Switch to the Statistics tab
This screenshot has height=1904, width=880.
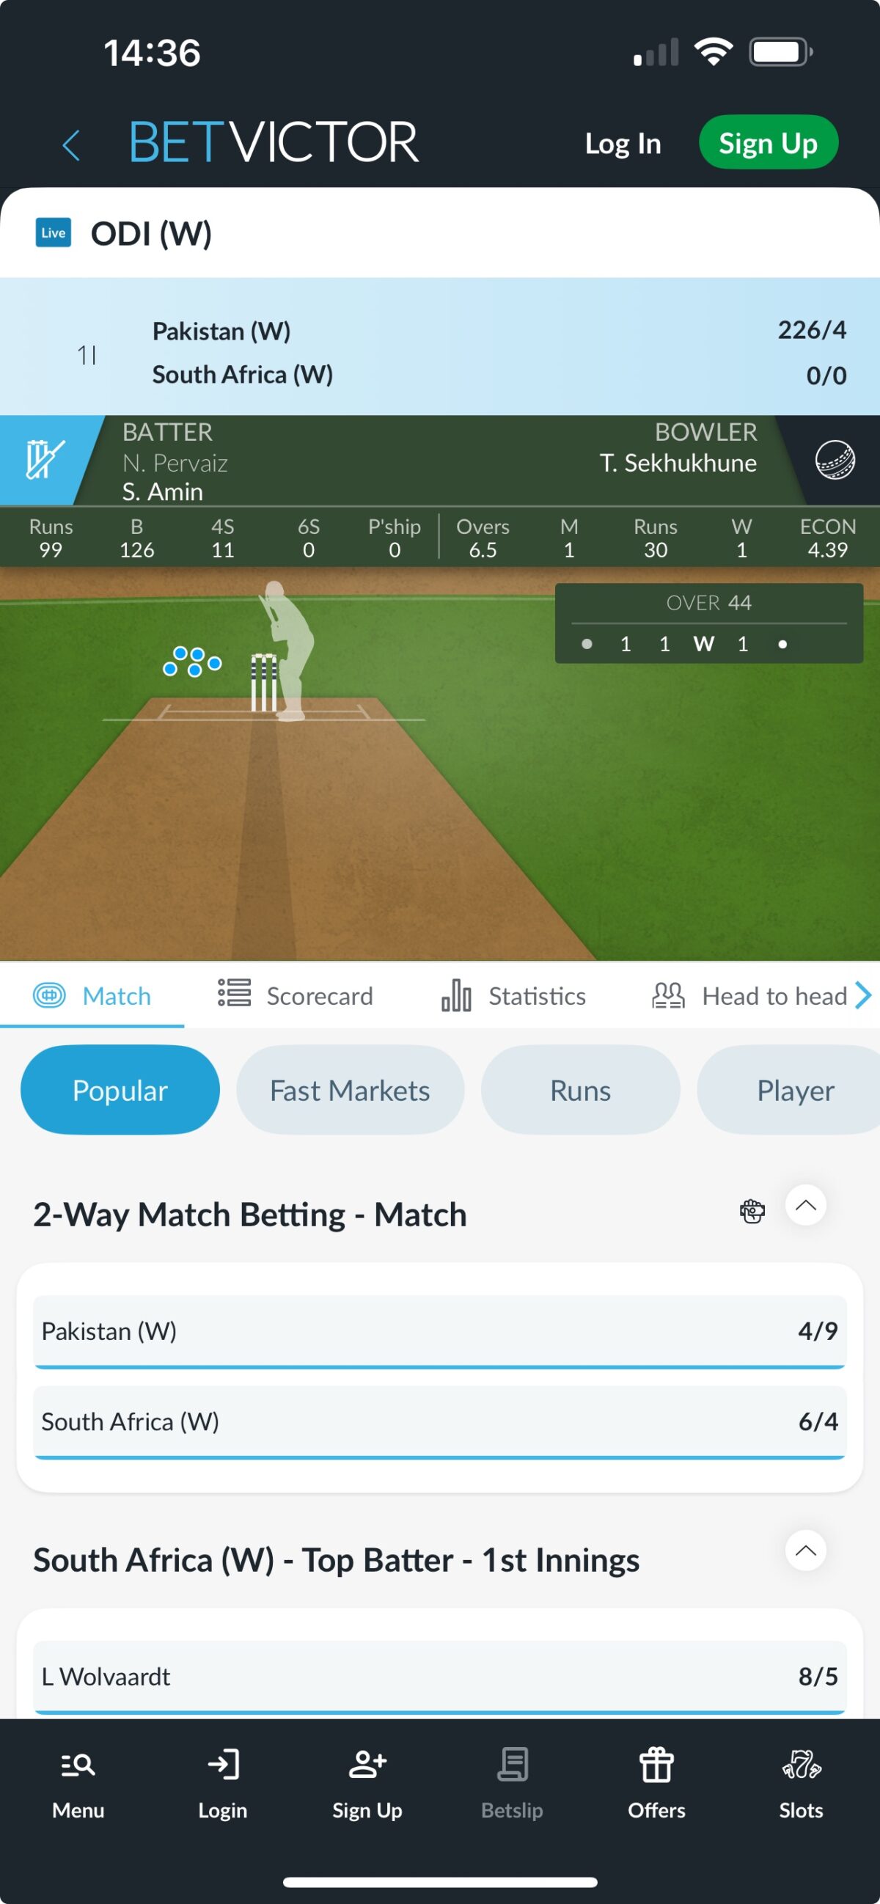click(513, 995)
